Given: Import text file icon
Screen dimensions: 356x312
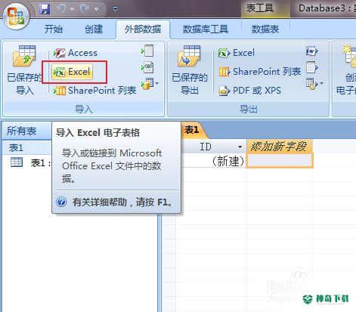Looking at the screenshot, I should pyautogui.click(x=147, y=51).
